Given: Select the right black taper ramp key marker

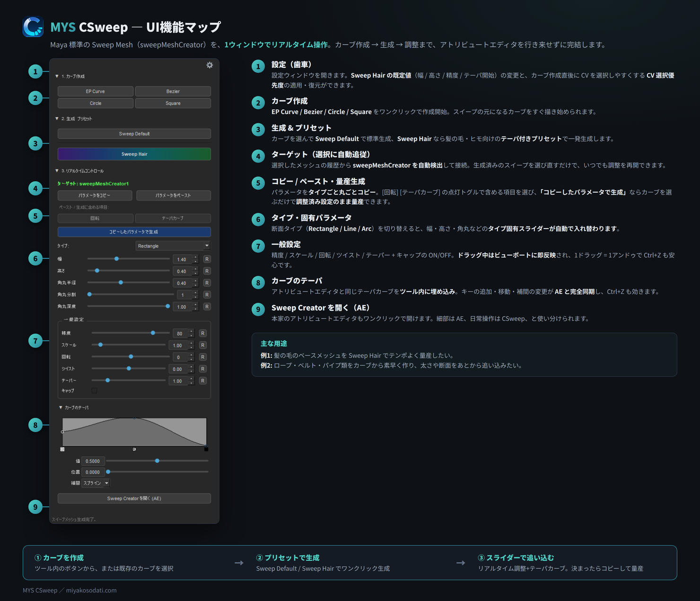Looking at the screenshot, I should tap(206, 449).
